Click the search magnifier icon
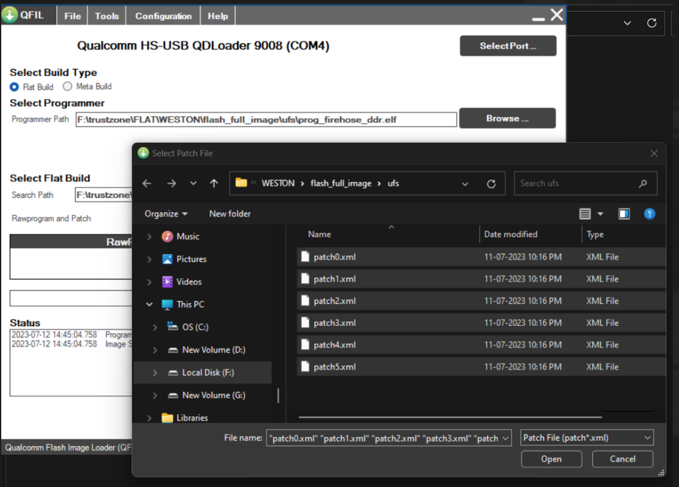The image size is (679, 487). 643,183
